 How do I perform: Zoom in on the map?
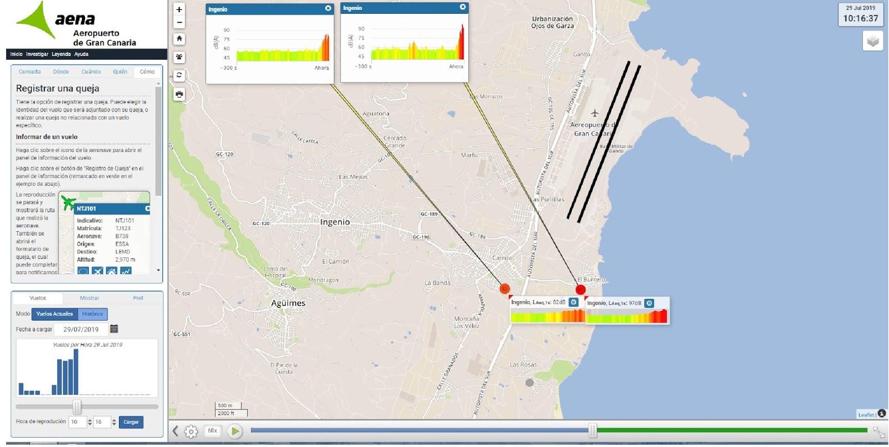click(179, 9)
